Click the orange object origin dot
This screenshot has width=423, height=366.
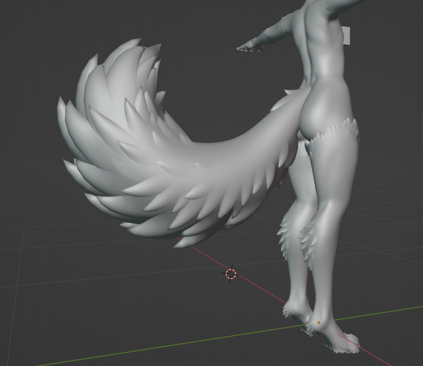(x=318, y=322)
